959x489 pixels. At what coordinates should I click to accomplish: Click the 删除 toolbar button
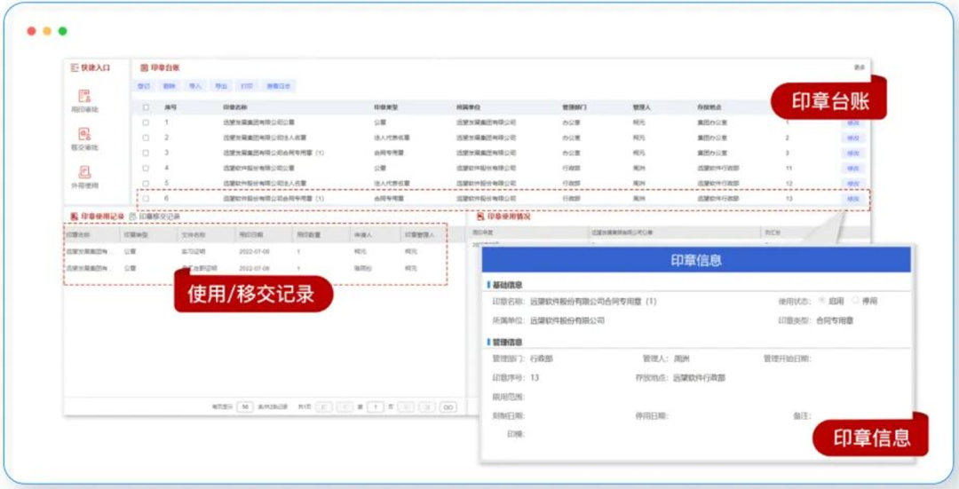click(170, 86)
